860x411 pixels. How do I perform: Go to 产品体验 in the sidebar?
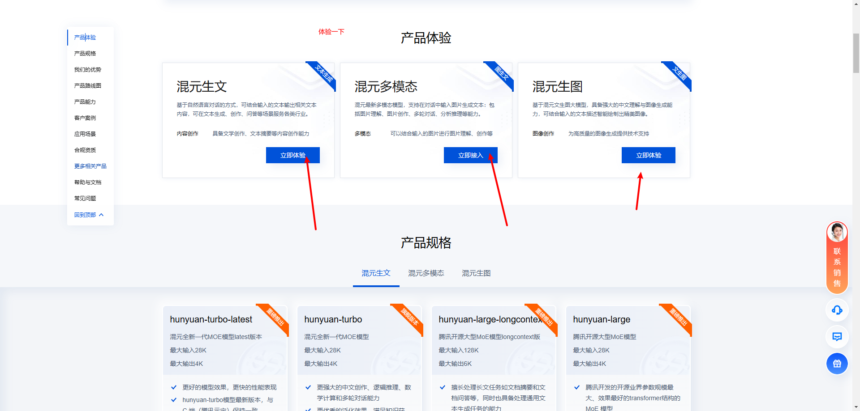(x=85, y=38)
